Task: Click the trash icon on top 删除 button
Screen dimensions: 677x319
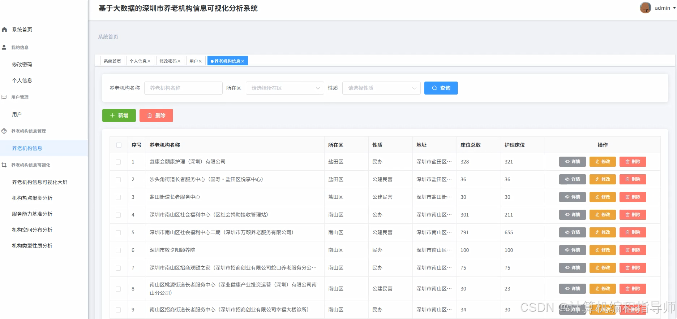Action: click(x=150, y=115)
